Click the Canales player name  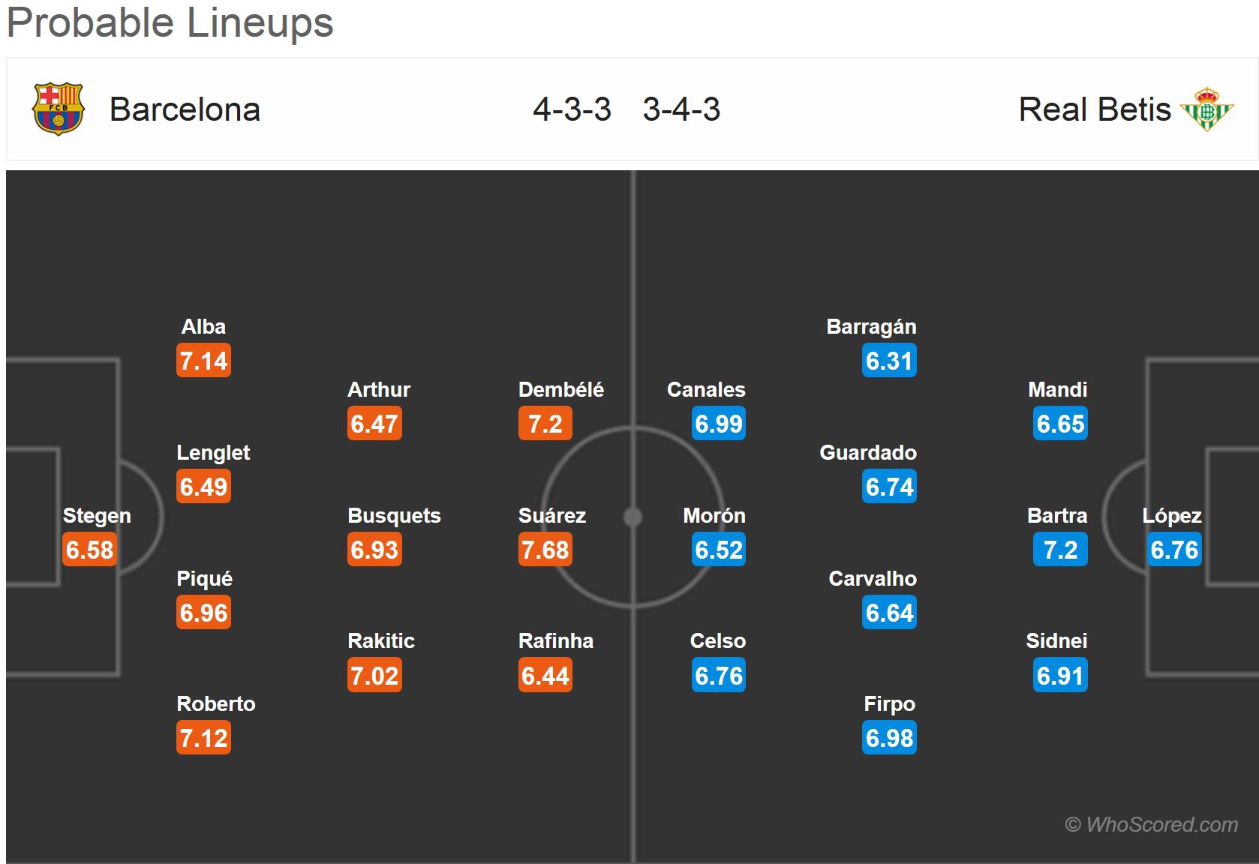(x=706, y=389)
